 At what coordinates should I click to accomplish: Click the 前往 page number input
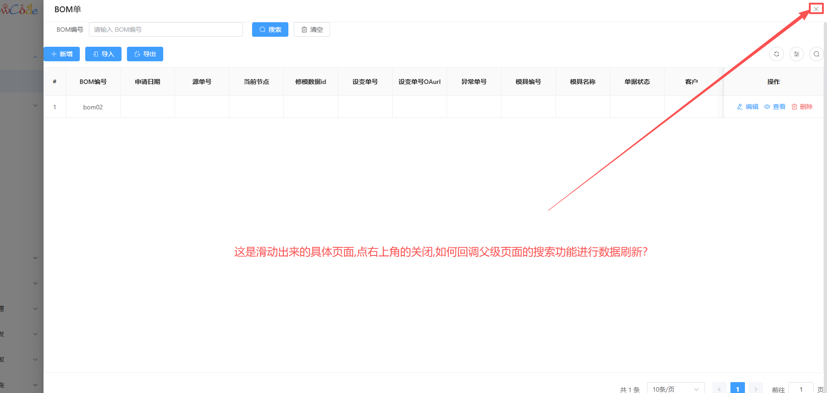coord(801,389)
